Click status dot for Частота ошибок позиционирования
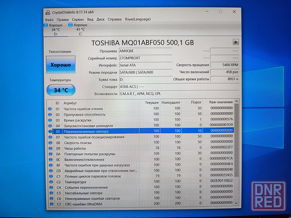This screenshot has width=291, height=218. pyautogui.click(x=50, y=137)
